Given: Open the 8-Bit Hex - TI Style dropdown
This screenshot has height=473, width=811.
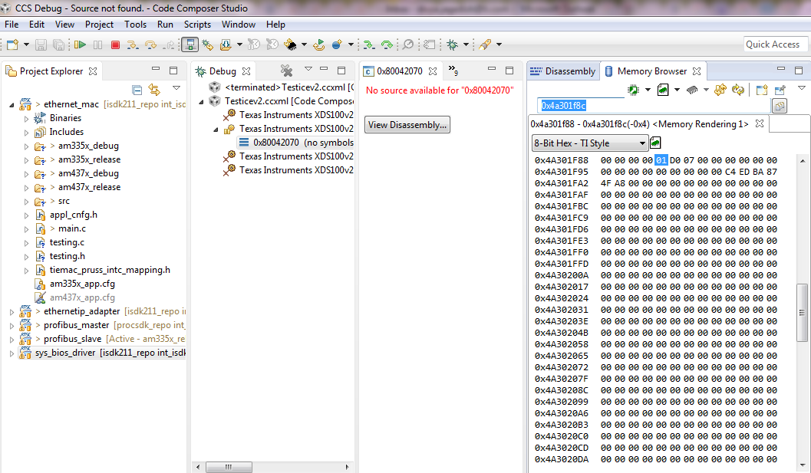Looking at the screenshot, I should (589, 143).
